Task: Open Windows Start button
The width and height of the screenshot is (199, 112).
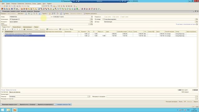Action: click(x=2, y=110)
